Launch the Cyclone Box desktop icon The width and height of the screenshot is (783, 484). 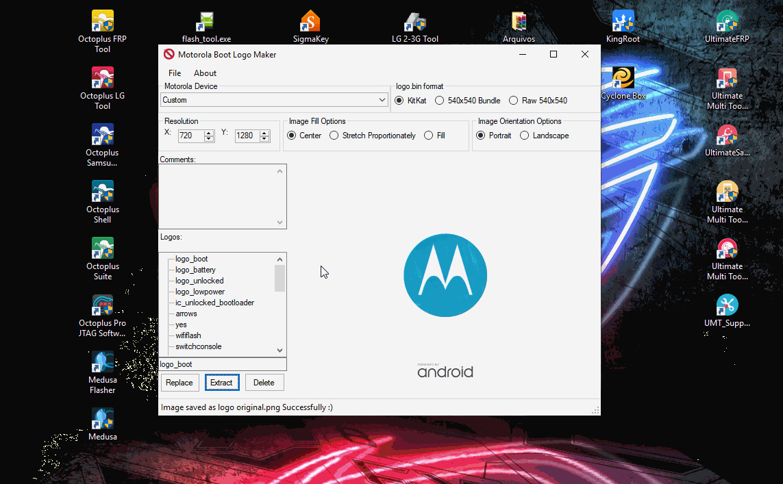click(x=623, y=84)
